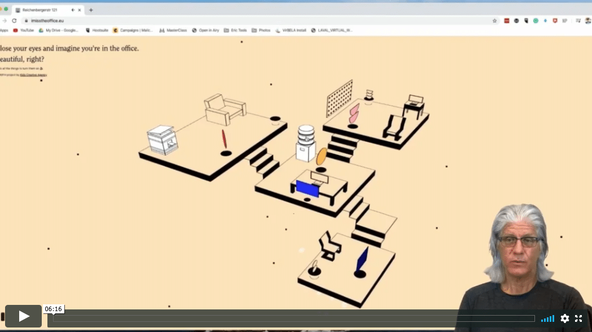This screenshot has width=592, height=332.
Task: Seek along the video progress bar
Action: 293,318
